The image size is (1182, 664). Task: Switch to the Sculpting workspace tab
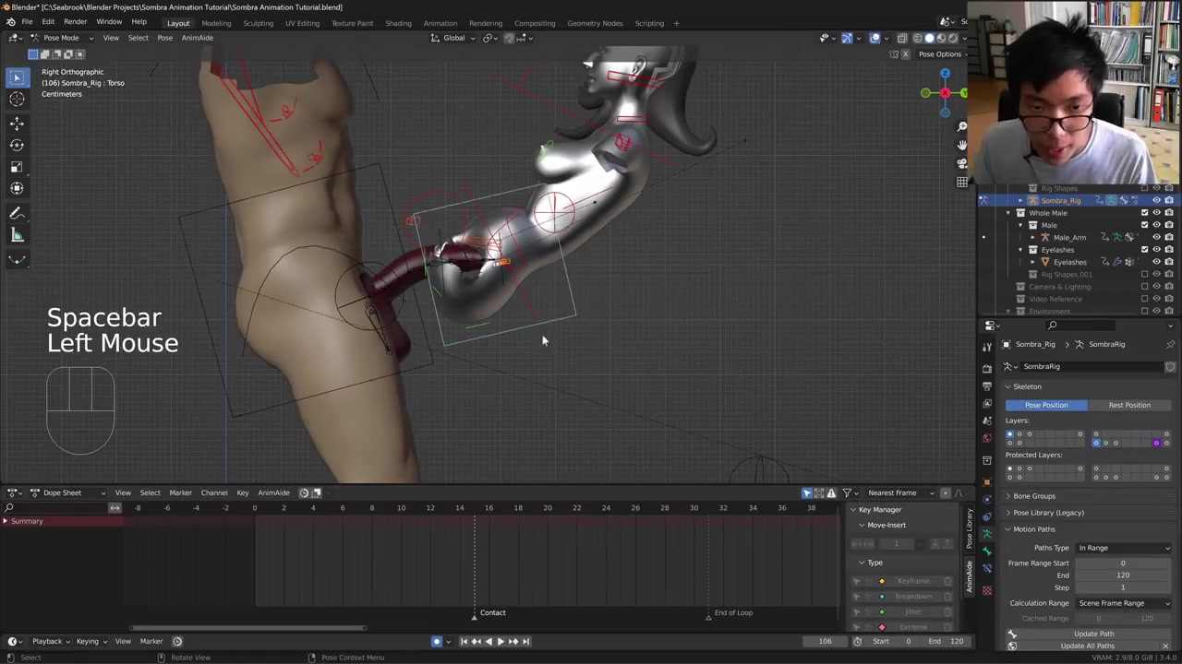tap(258, 23)
